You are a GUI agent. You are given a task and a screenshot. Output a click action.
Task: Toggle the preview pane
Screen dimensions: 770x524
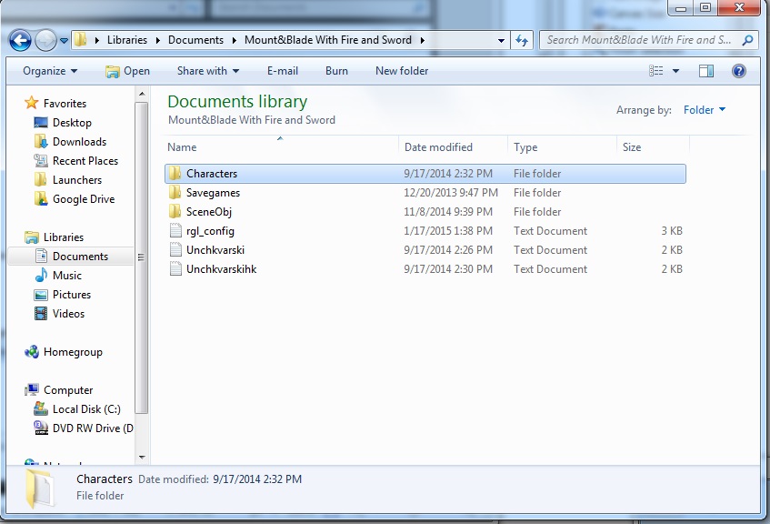click(706, 71)
